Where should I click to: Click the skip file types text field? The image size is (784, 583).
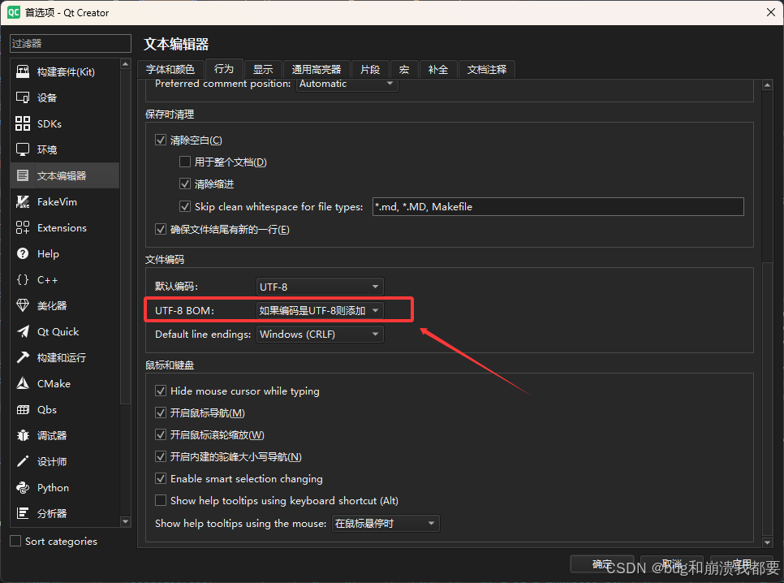[558, 207]
